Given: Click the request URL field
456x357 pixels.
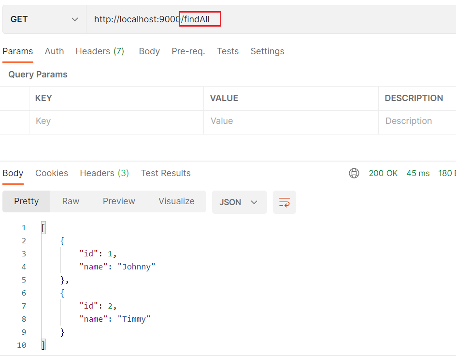Looking at the screenshot, I should point(271,19).
